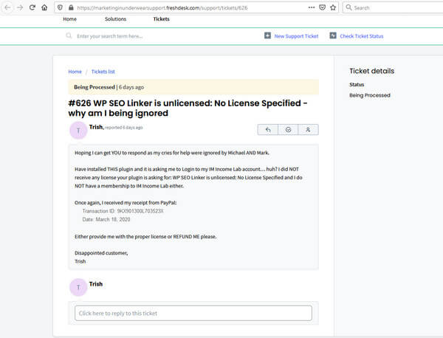The width and height of the screenshot is (443, 338).
Task: Focus the 'Enter your search term here' field
Action: (109, 36)
